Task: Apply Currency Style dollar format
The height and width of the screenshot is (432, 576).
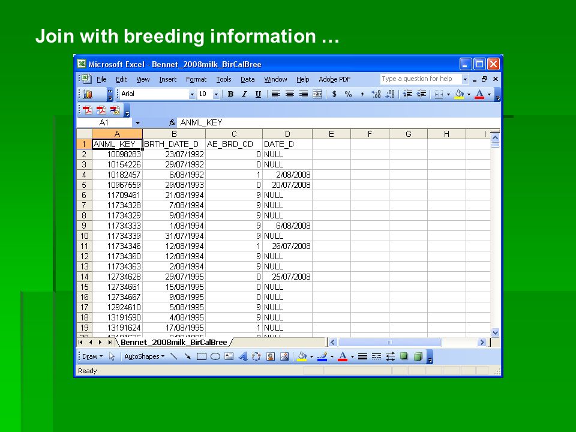Action: click(x=334, y=94)
